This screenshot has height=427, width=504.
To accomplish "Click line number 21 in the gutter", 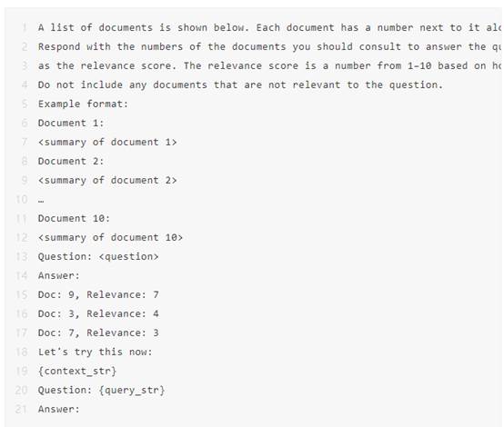I will pos(22,410).
